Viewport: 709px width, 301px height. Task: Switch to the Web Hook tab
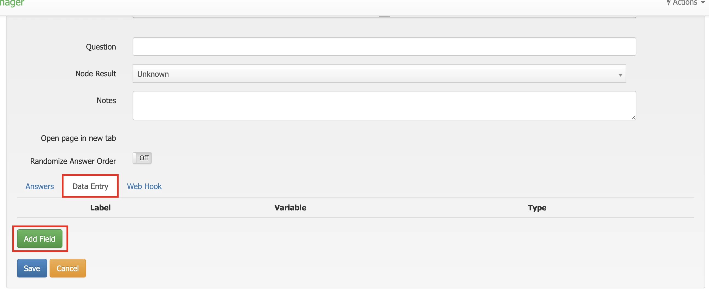144,186
